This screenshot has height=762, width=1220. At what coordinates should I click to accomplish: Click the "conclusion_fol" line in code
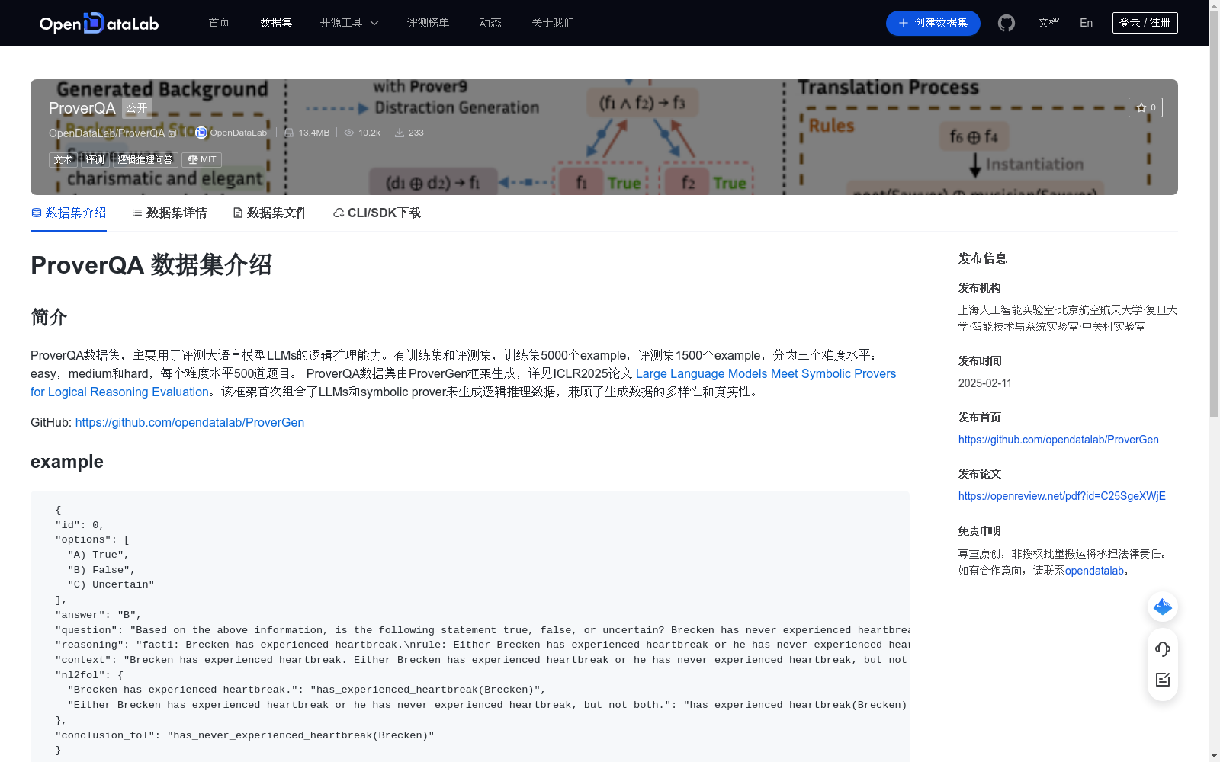coord(245,735)
